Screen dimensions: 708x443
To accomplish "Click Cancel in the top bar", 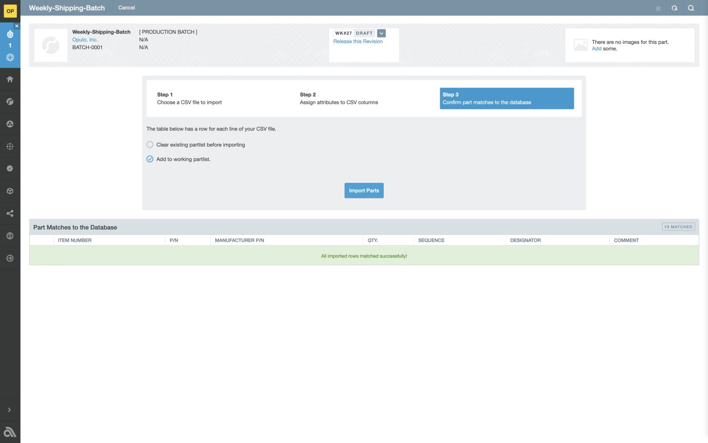I will point(127,8).
